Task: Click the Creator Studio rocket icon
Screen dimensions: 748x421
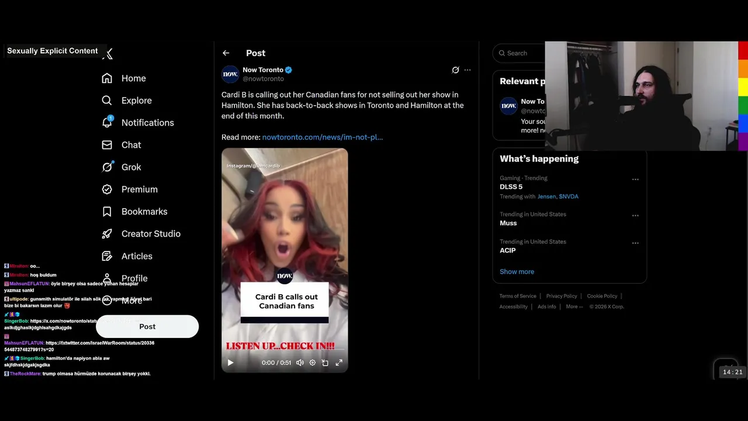Action: 107,234
